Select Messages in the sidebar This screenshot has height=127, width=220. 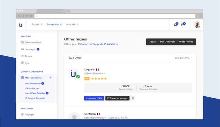point(30,49)
